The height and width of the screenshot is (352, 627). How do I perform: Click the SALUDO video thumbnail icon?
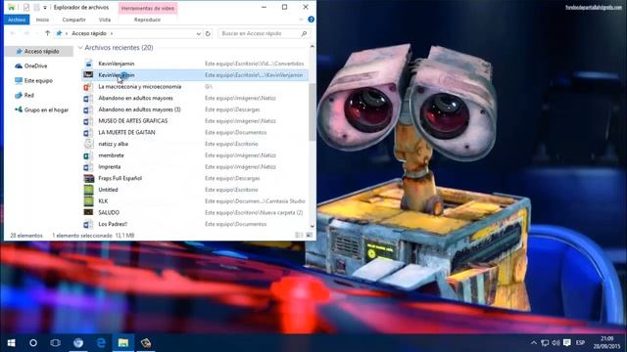pyautogui.click(x=88, y=213)
